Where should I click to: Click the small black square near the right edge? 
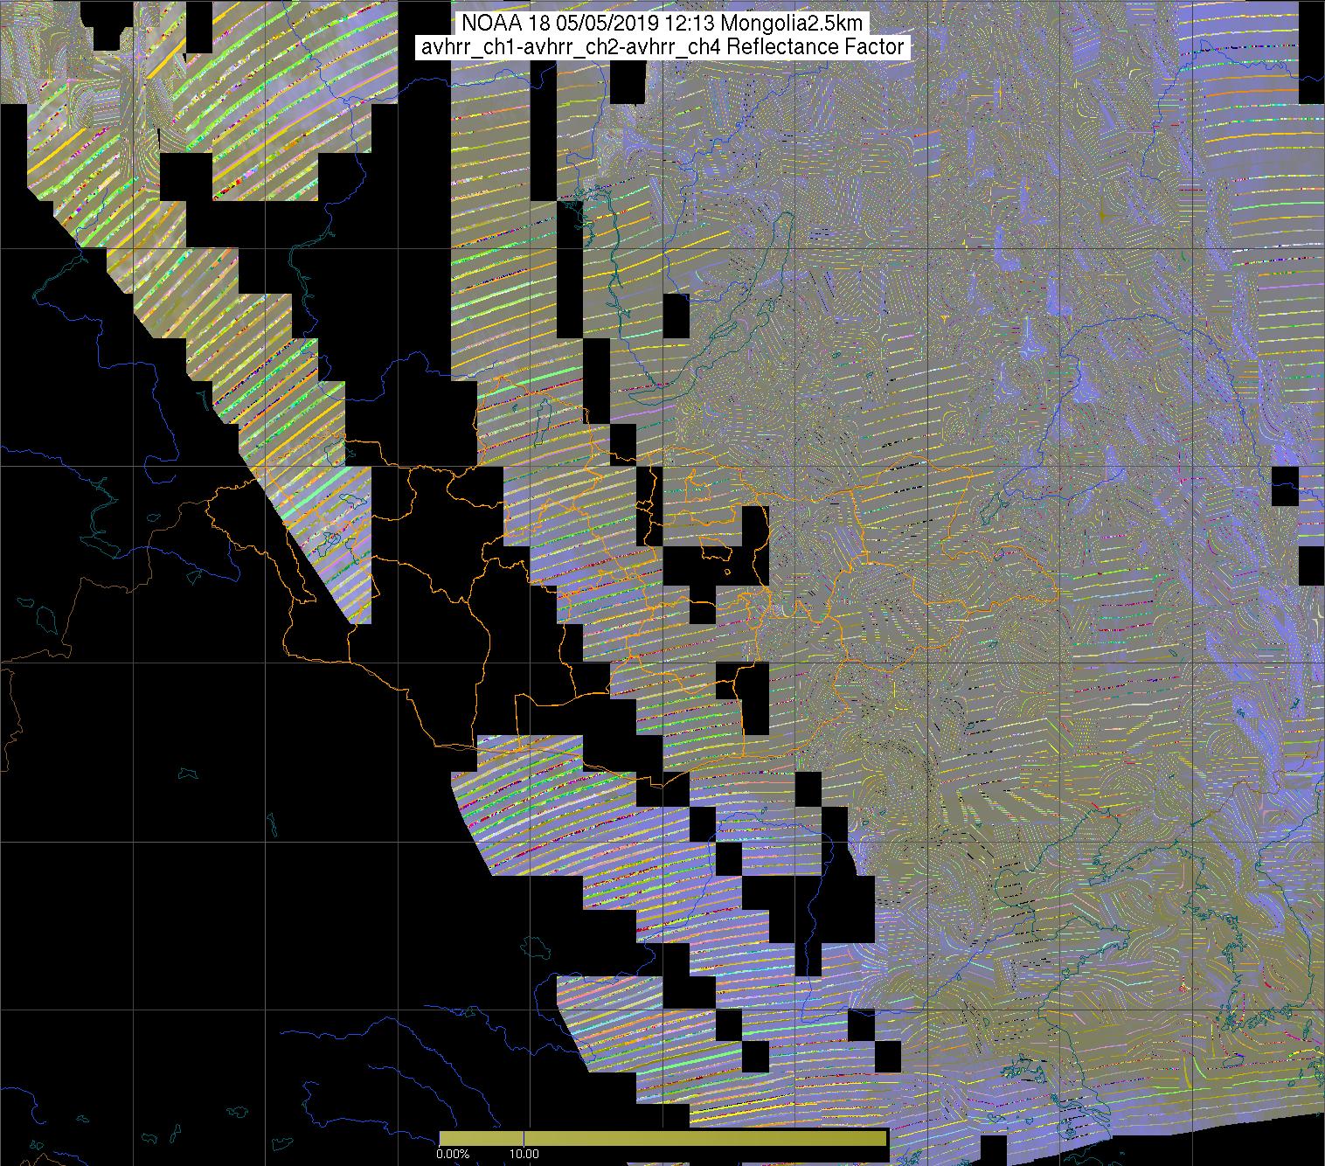1285,486
